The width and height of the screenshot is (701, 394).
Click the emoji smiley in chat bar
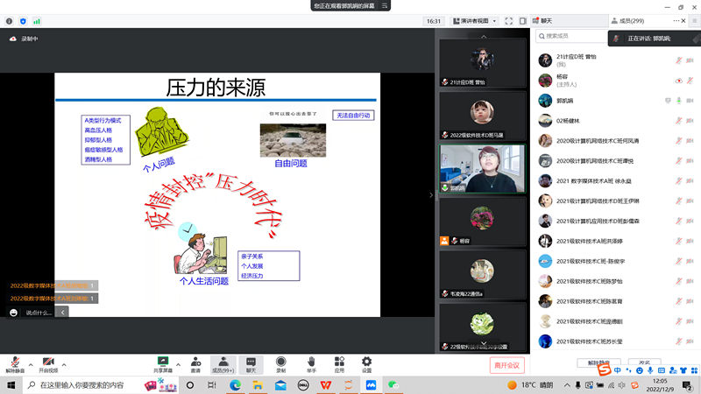[x=13, y=313]
